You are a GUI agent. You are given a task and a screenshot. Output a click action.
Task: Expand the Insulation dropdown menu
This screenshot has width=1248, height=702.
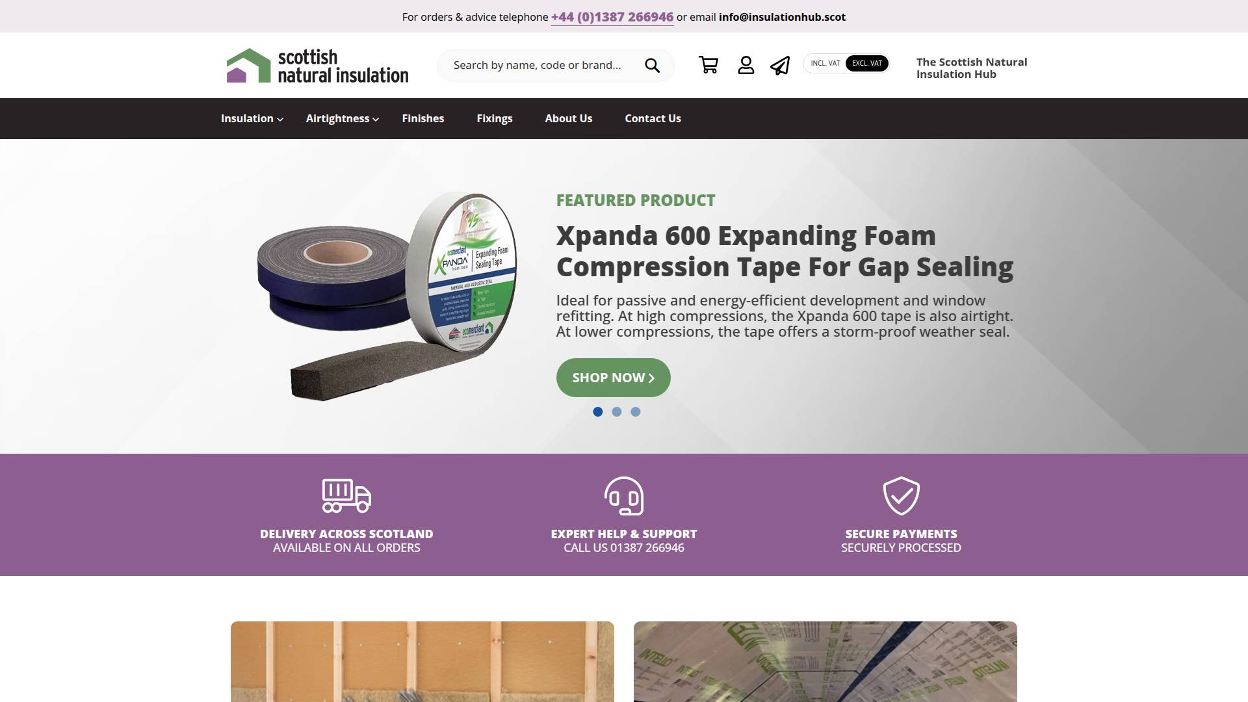252,118
